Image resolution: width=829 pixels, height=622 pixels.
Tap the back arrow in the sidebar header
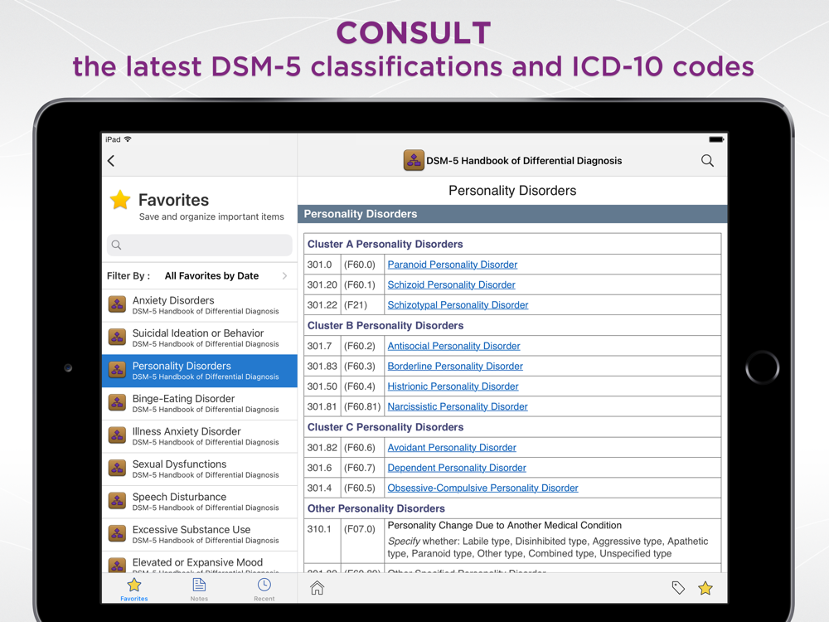point(111,161)
